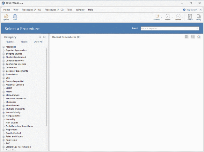This screenshot has height=152, width=204.
Task: Expand the Design of Experiments category
Action: coord(4,71)
